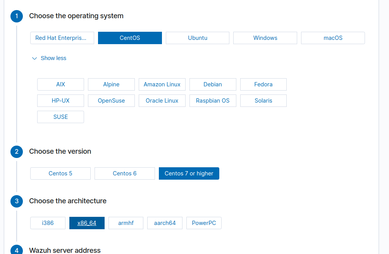Select i386 architecture
This screenshot has width=389, height=254.
pos(48,223)
